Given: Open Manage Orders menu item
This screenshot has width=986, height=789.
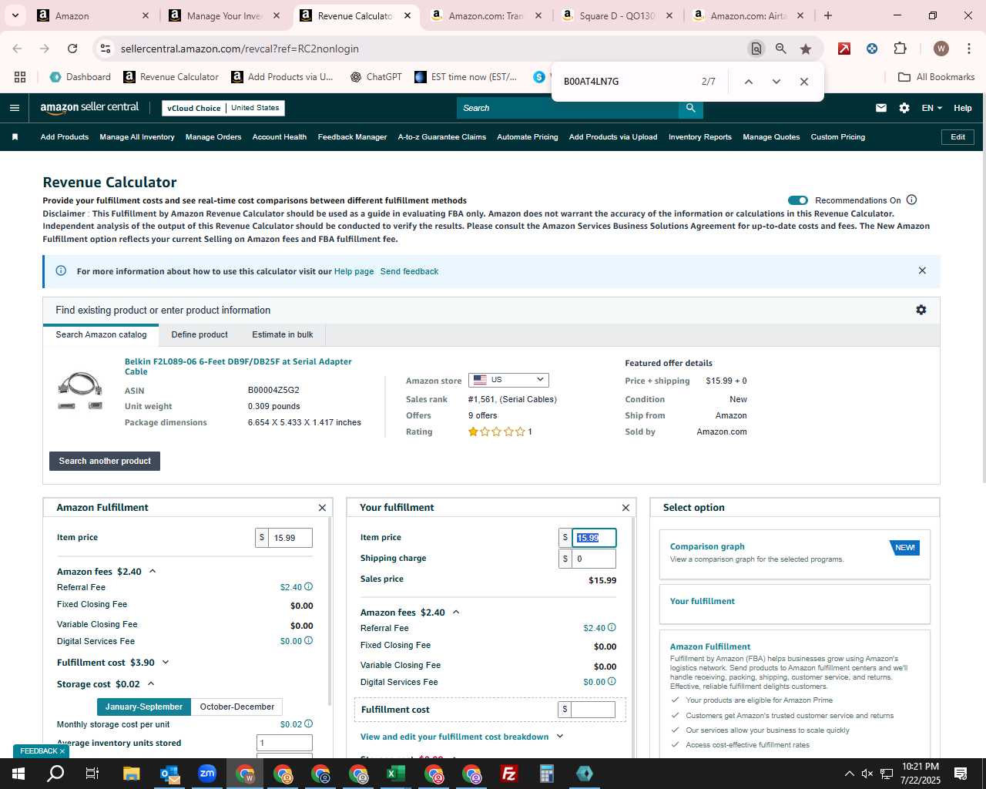Looking at the screenshot, I should (213, 137).
